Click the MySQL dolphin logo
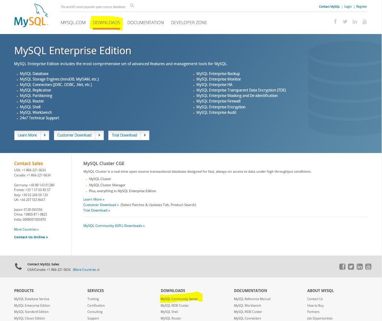 pyautogui.click(x=31, y=15)
